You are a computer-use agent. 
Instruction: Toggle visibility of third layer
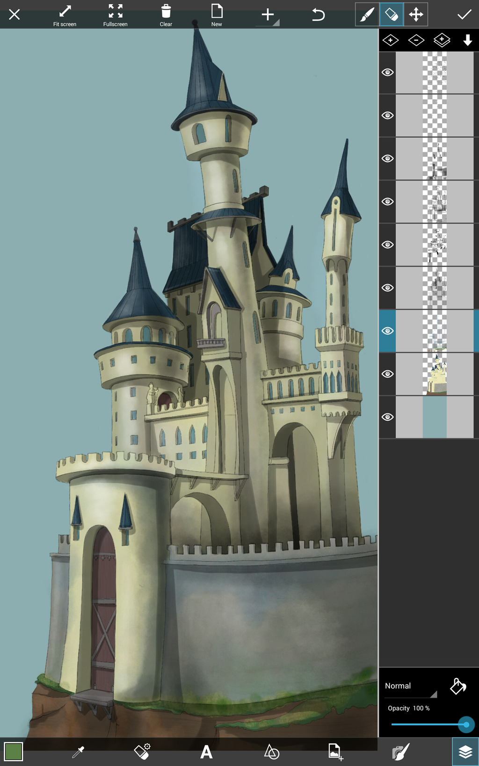pyautogui.click(x=387, y=159)
